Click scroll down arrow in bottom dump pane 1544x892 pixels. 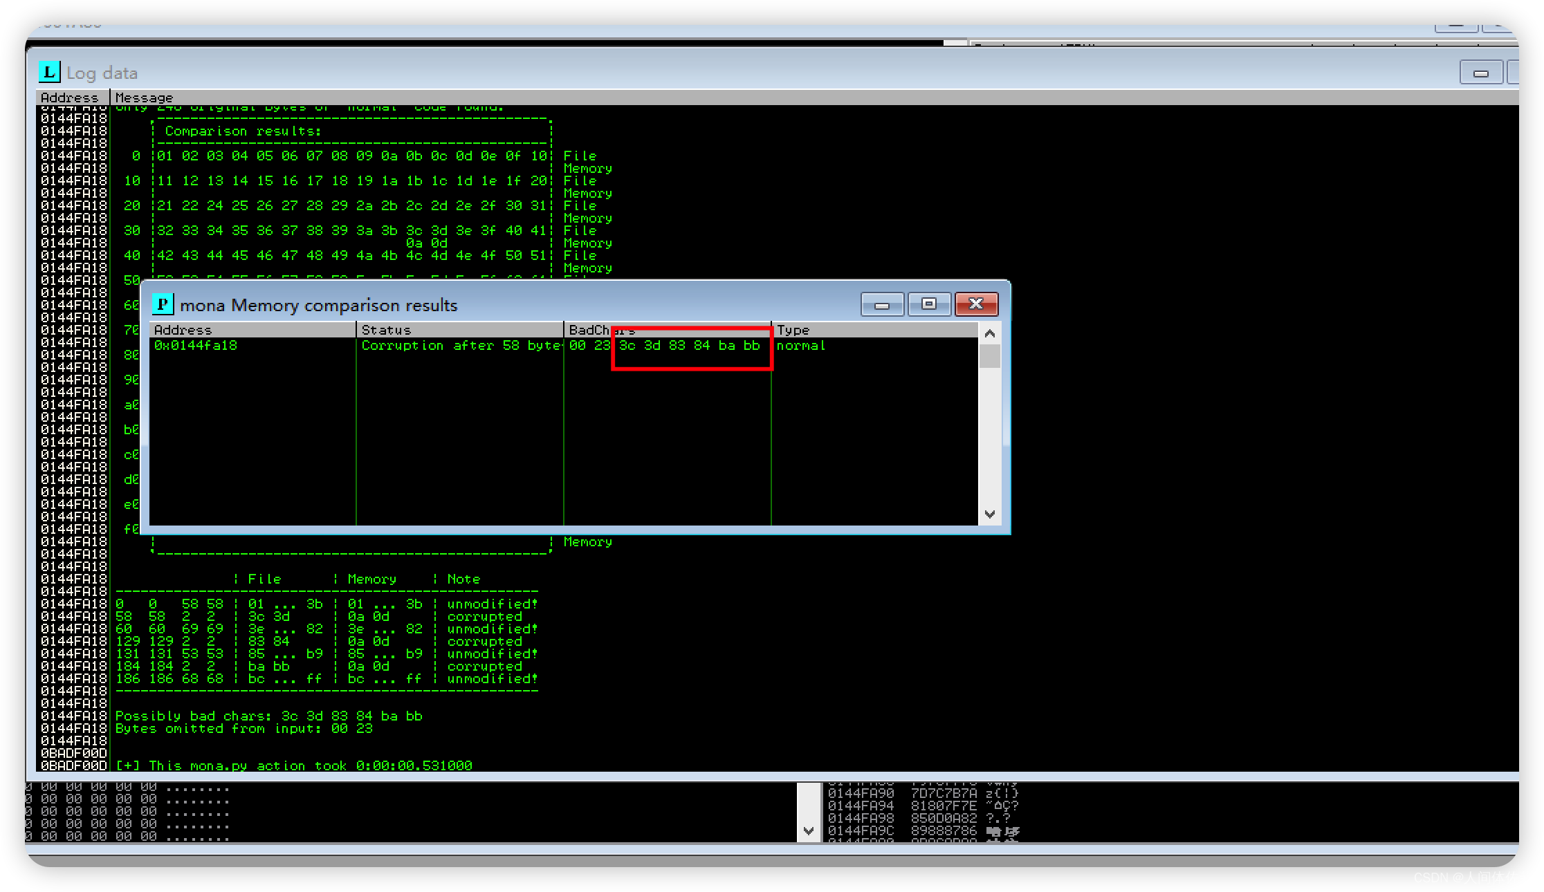tap(808, 830)
